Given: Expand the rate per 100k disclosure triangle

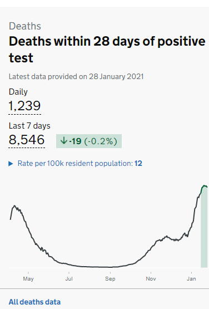Looking at the screenshot, I should 11,164.
